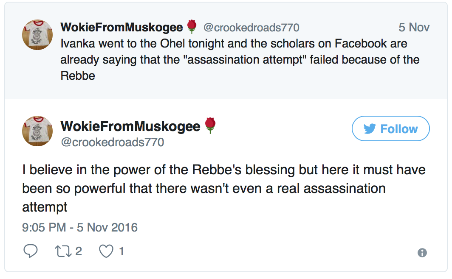
Task: Open the "5 Nov" date link
Action: coord(414,28)
